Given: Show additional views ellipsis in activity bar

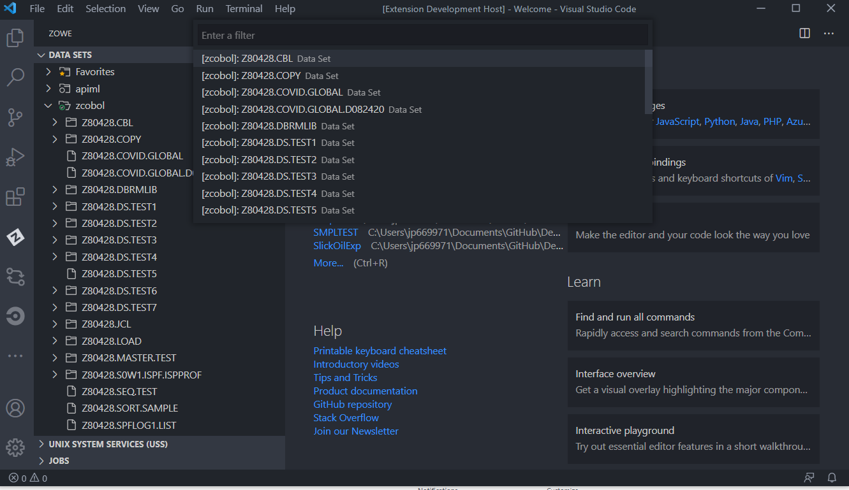Looking at the screenshot, I should click(x=15, y=356).
